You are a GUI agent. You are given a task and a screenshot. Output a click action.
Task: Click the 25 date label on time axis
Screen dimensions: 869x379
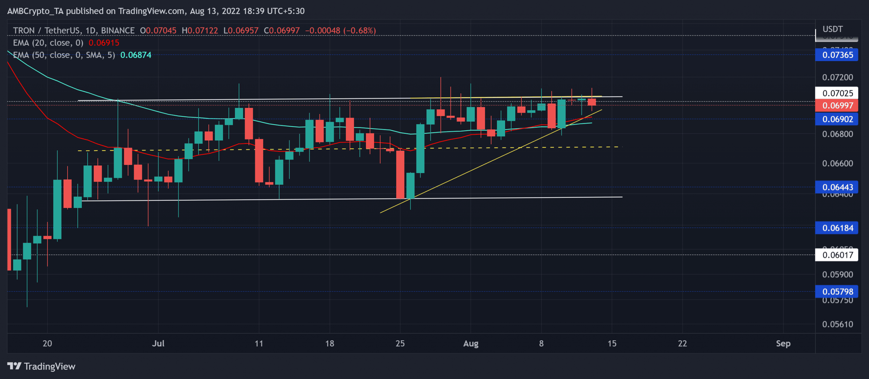tap(400, 343)
